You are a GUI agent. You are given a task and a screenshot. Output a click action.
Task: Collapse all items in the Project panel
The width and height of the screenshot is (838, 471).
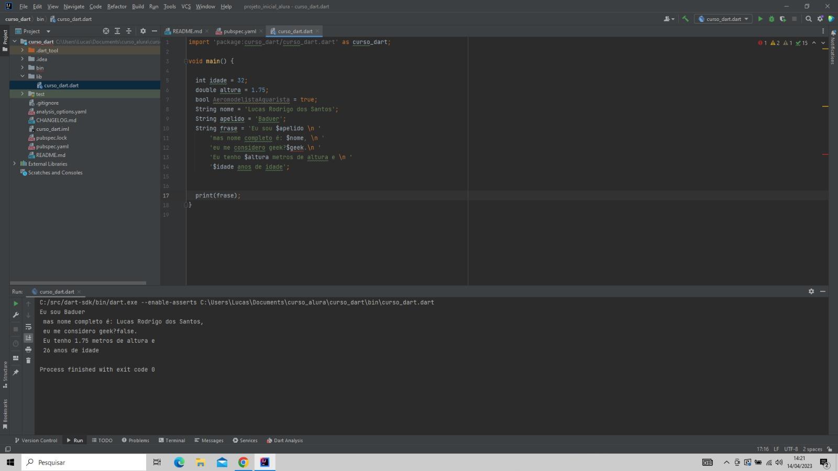tap(129, 31)
